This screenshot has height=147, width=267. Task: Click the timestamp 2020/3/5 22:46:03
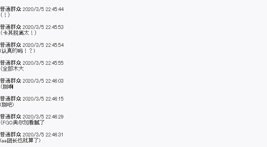(x=43, y=81)
